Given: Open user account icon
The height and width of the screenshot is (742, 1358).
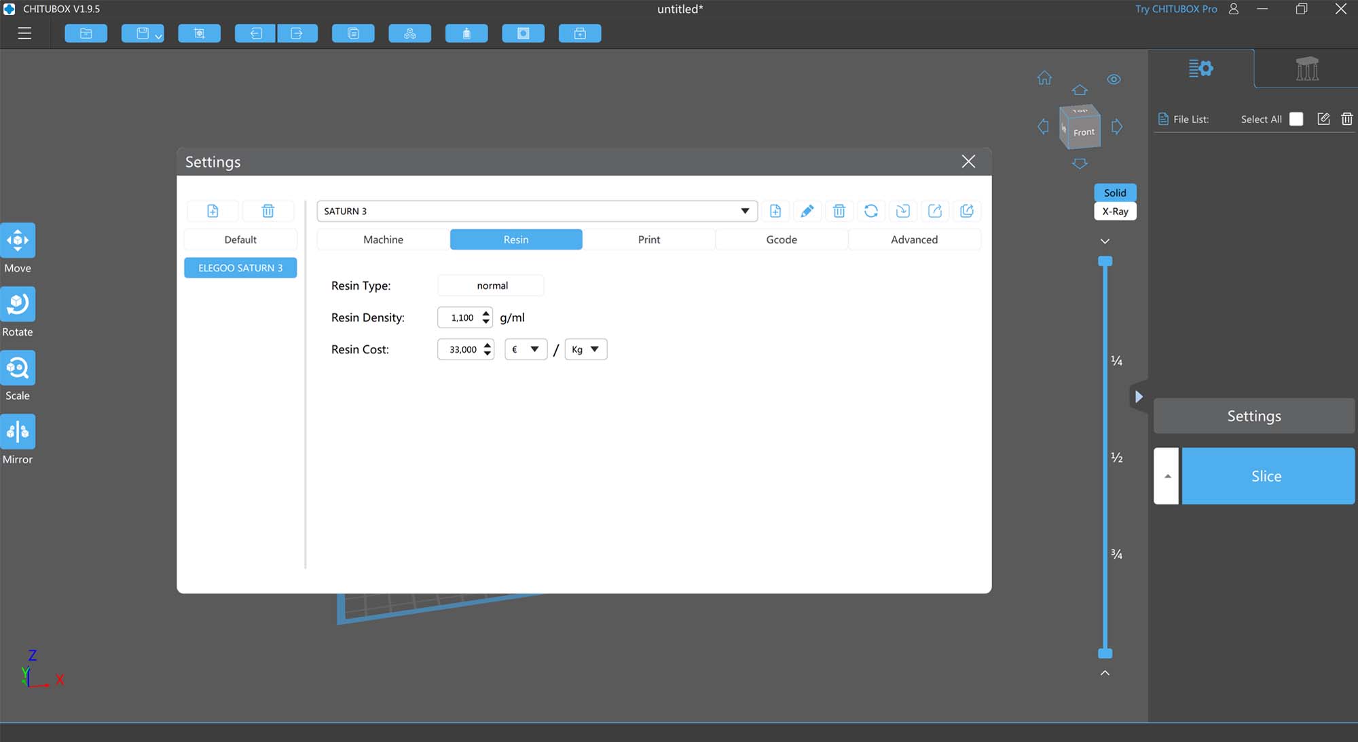Looking at the screenshot, I should click(1234, 9).
